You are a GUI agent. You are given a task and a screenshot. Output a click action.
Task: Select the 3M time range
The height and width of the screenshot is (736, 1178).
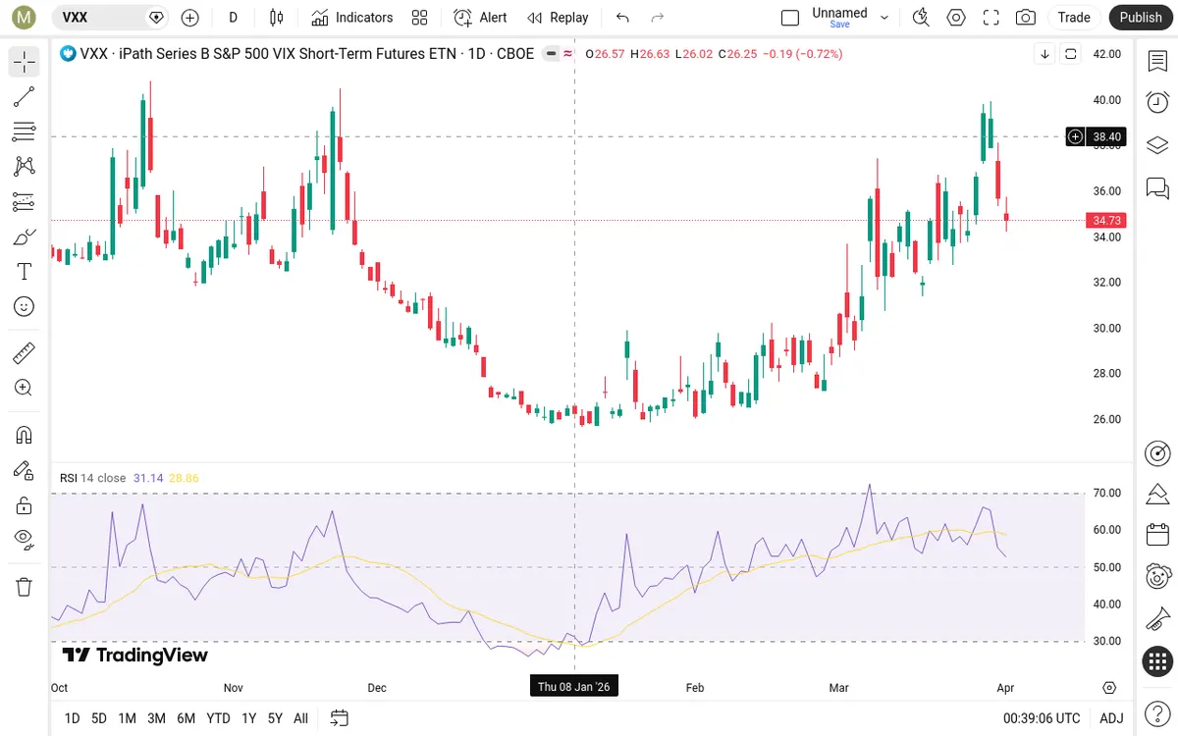click(x=156, y=718)
